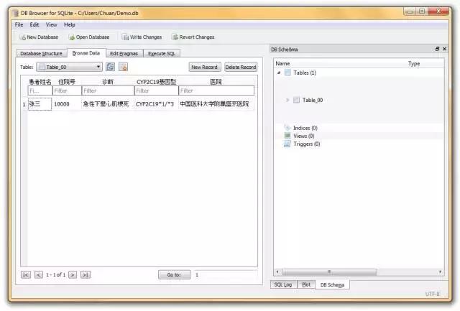Click the schema scrollbar left arrow
This screenshot has width=460, height=311.
[277, 272]
